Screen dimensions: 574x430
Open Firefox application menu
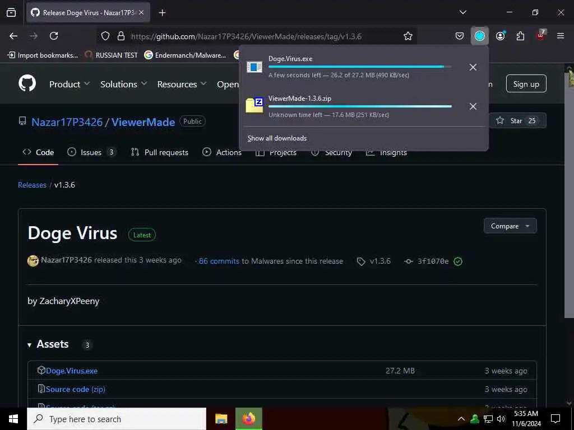(x=561, y=36)
